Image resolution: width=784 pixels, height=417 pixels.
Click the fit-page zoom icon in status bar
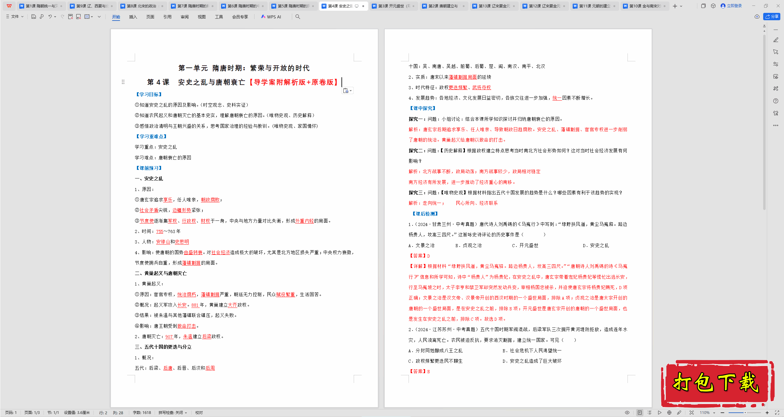692,413
